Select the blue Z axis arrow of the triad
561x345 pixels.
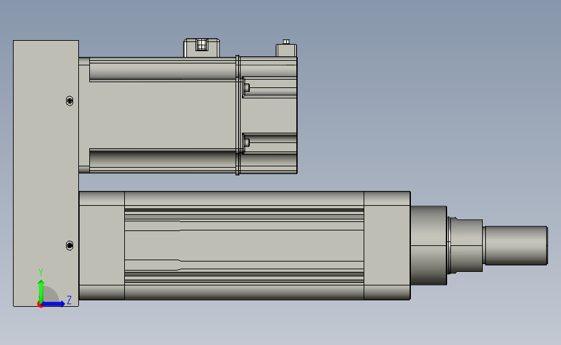pos(54,304)
